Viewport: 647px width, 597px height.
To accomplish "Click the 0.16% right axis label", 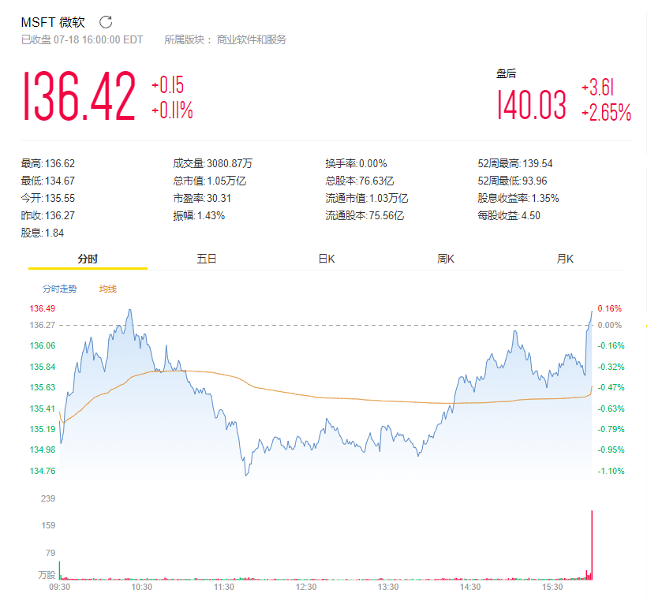I will coord(609,308).
